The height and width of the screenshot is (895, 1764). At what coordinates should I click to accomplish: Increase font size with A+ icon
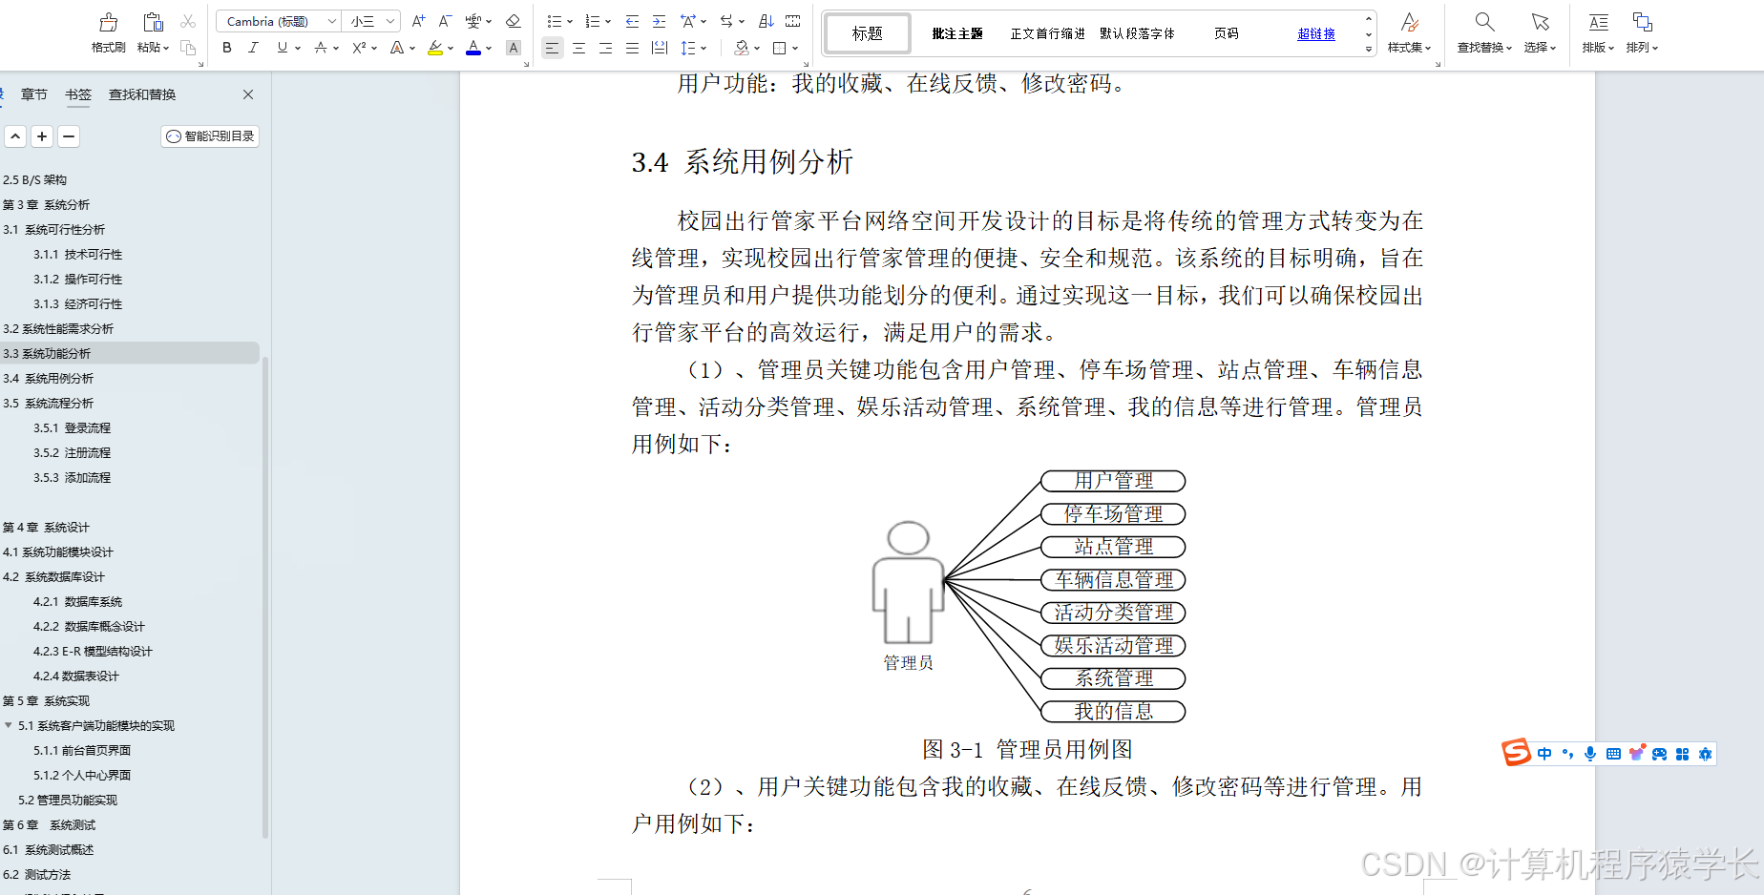click(x=418, y=21)
